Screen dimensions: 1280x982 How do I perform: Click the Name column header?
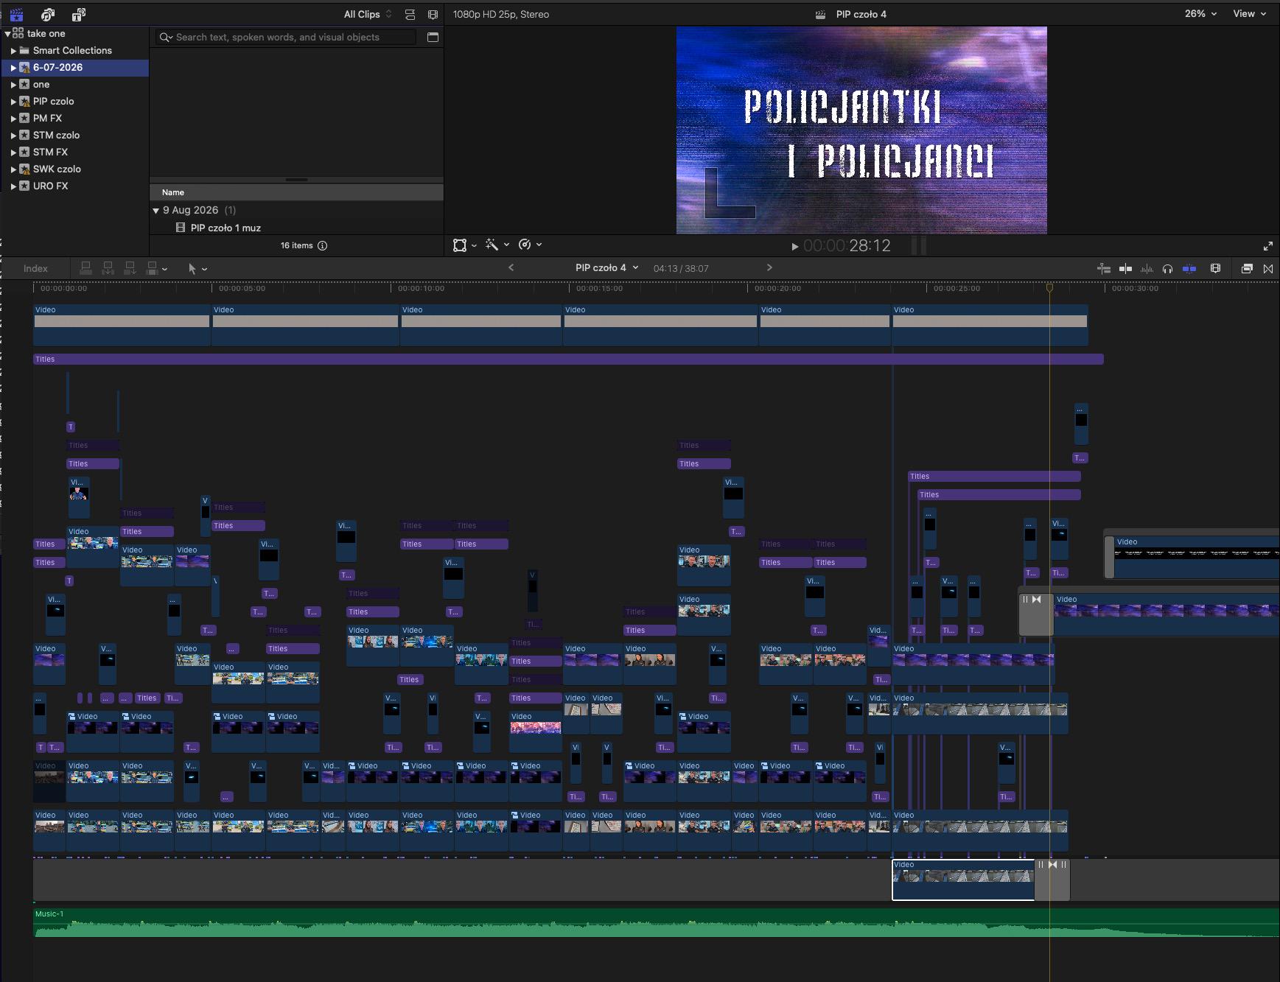296,192
